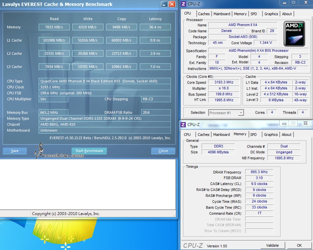The width and height of the screenshot is (313, 250).
Task: Open Caches tab in lower CPU-Z window
Action: 203,135
